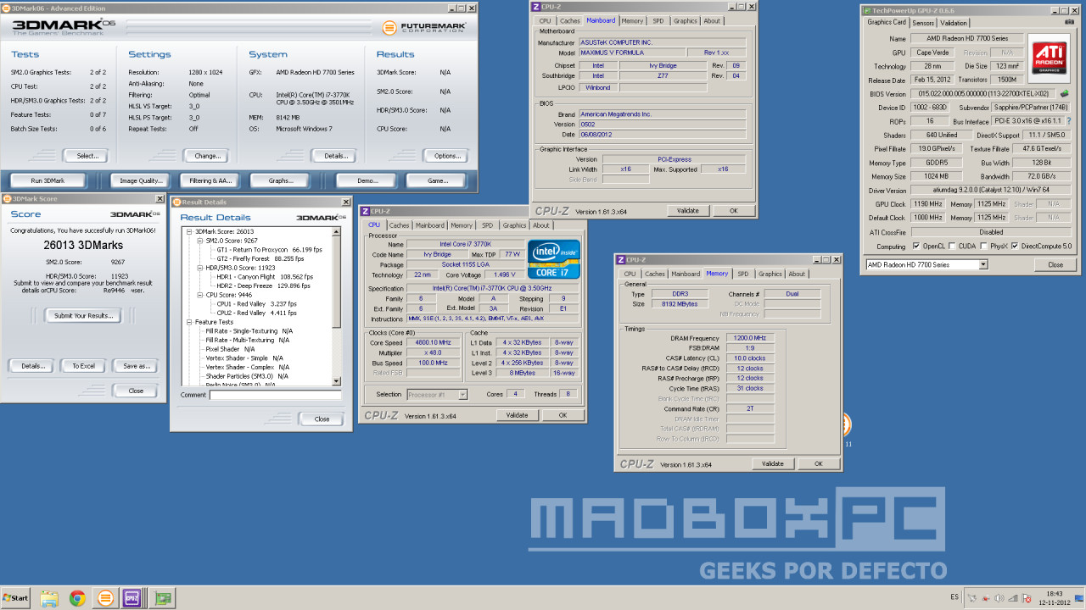Click the ATI Radeon logo in GPU-Z
Image resolution: width=1086 pixels, height=610 pixels.
click(1049, 60)
